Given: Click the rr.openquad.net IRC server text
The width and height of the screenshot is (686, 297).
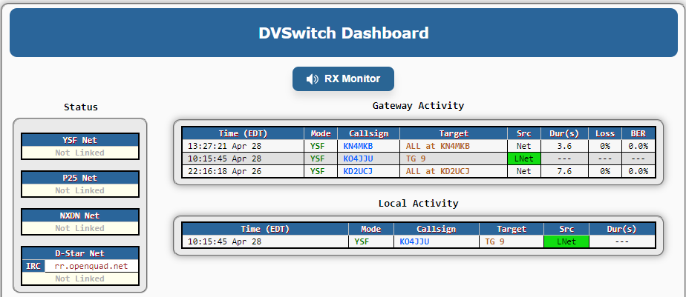Looking at the screenshot, I should [91, 266].
